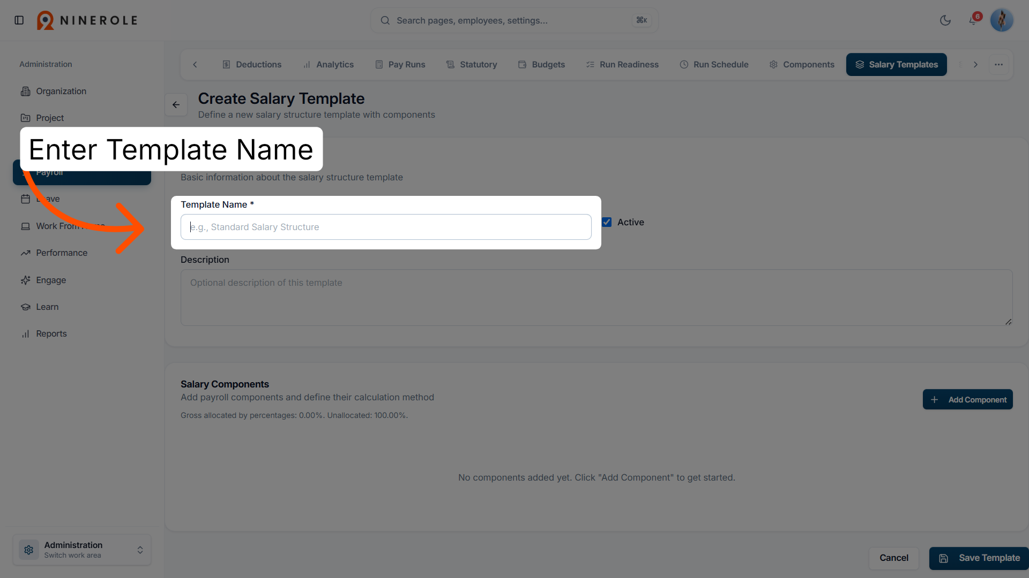Click the Cancel button
Viewport: 1029px width, 578px height.
coord(894,558)
